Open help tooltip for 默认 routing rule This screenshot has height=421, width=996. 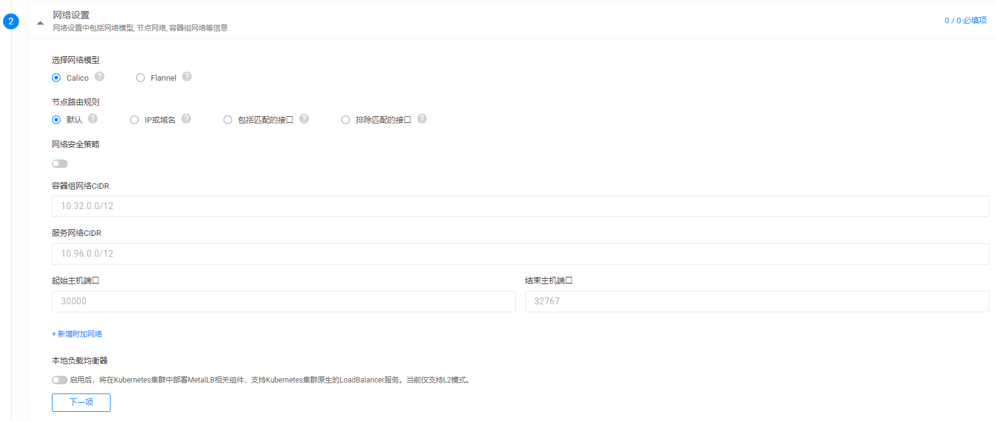pos(93,119)
